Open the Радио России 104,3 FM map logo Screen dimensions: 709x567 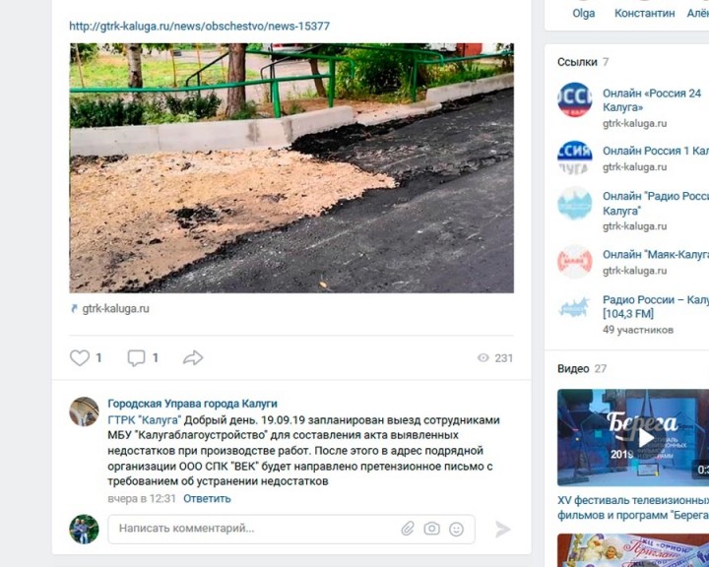575,307
